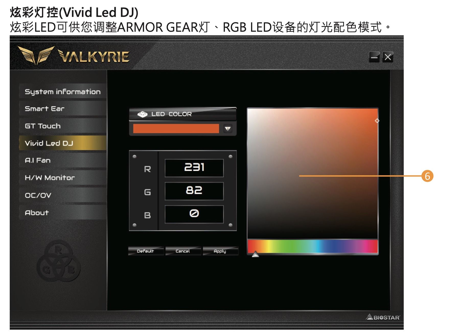The height and width of the screenshot is (332, 462).
Task: Click inside the color saturation picker square
Action: pos(313,173)
